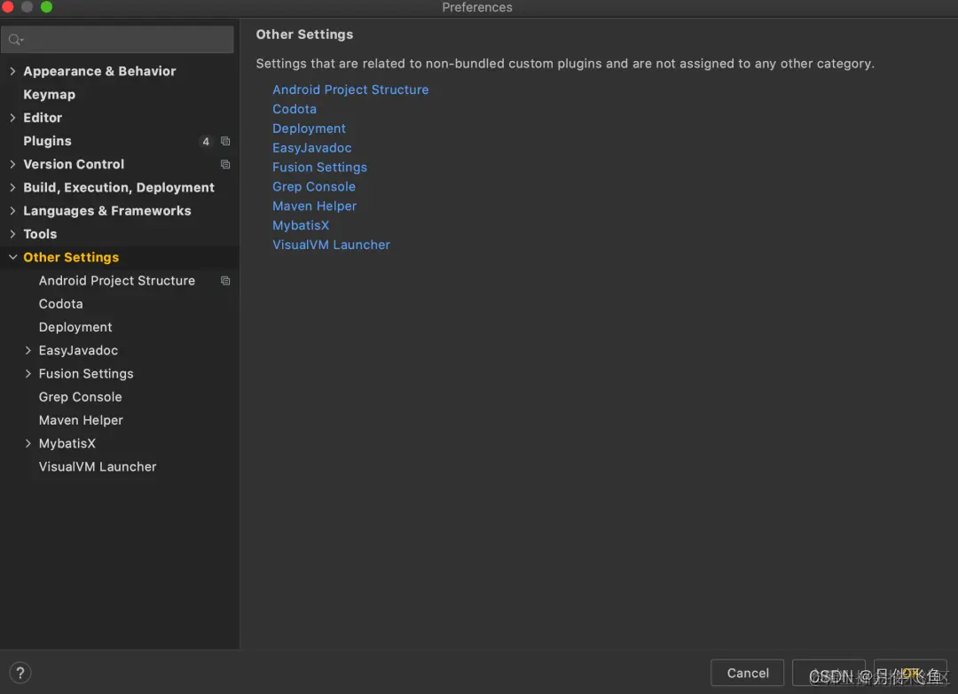Expand Build, Execution, Deployment section
Viewport: 958px width, 694px height.
tap(12, 187)
